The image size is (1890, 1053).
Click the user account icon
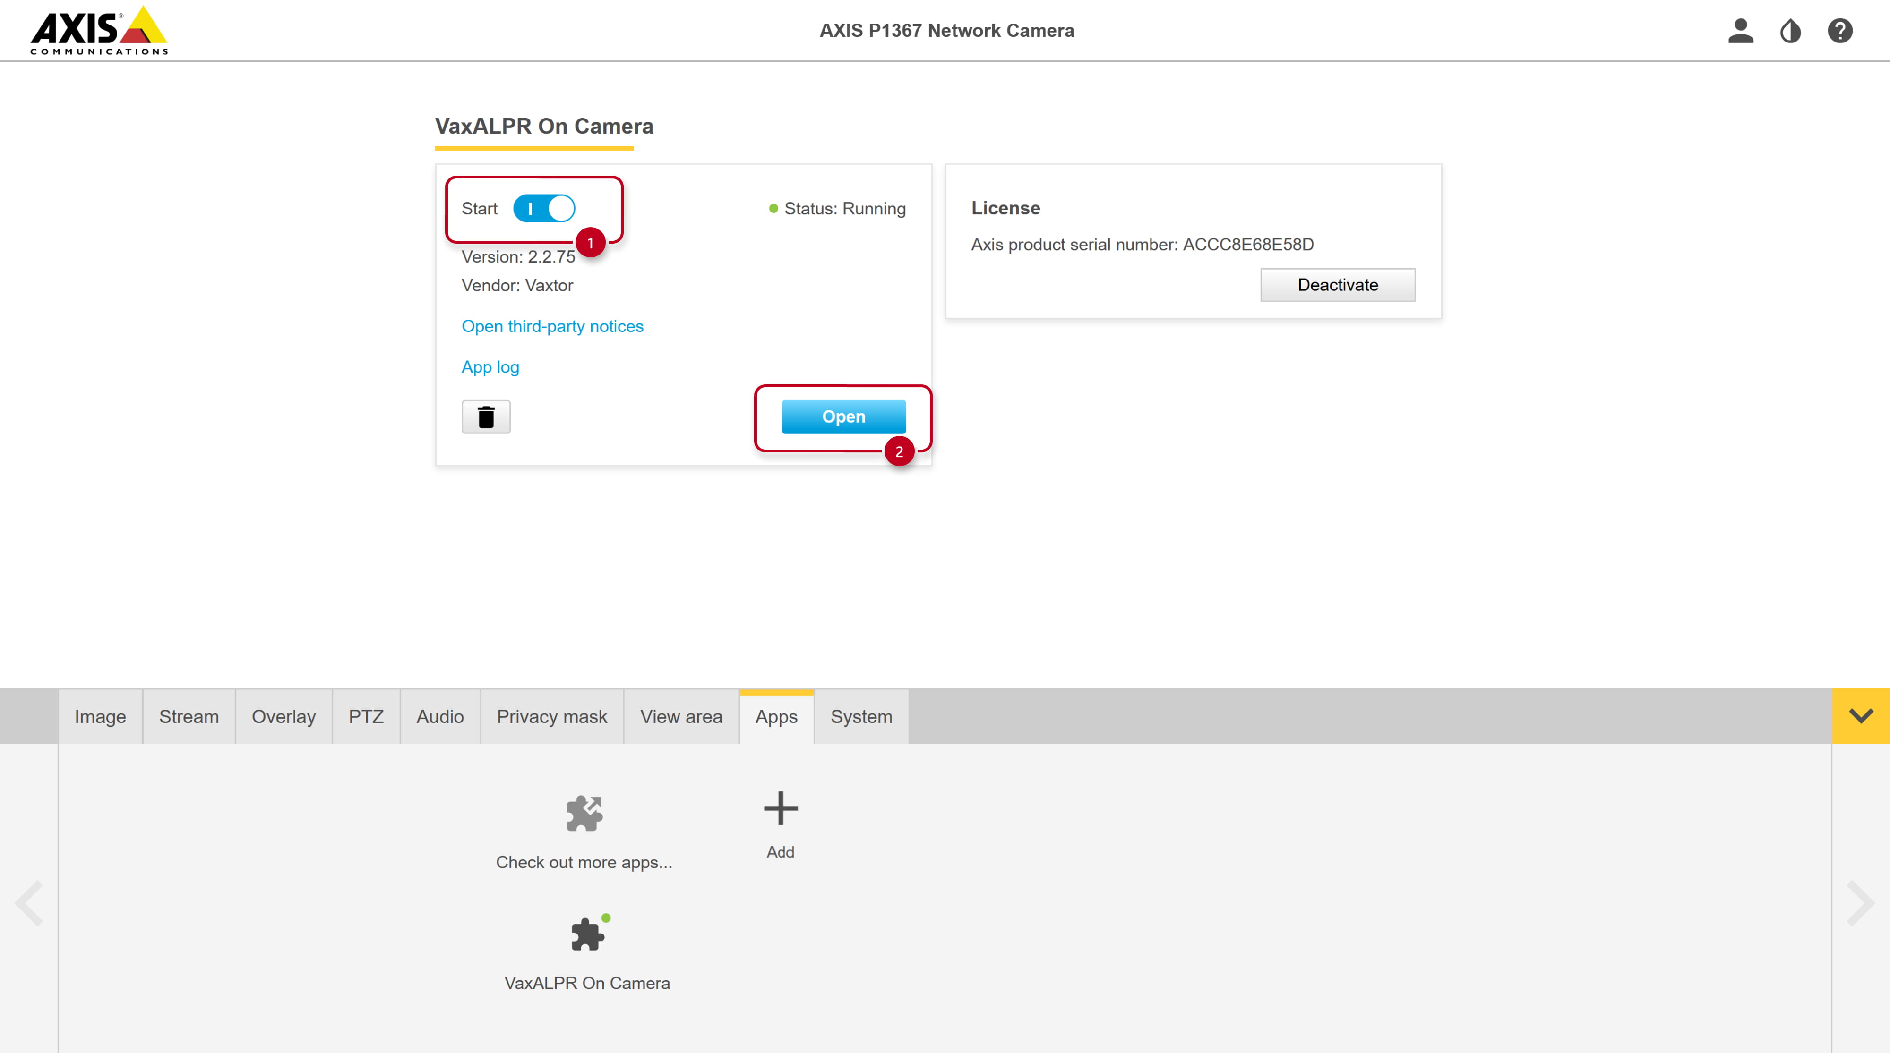coord(1740,31)
